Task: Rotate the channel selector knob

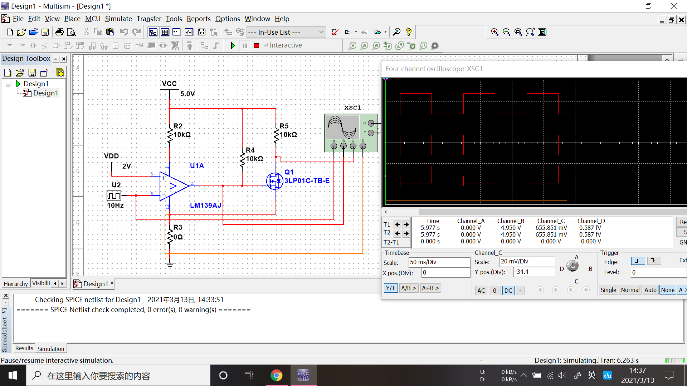Action: 572,266
